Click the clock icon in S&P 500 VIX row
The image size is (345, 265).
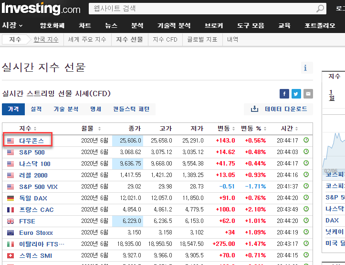(306, 186)
